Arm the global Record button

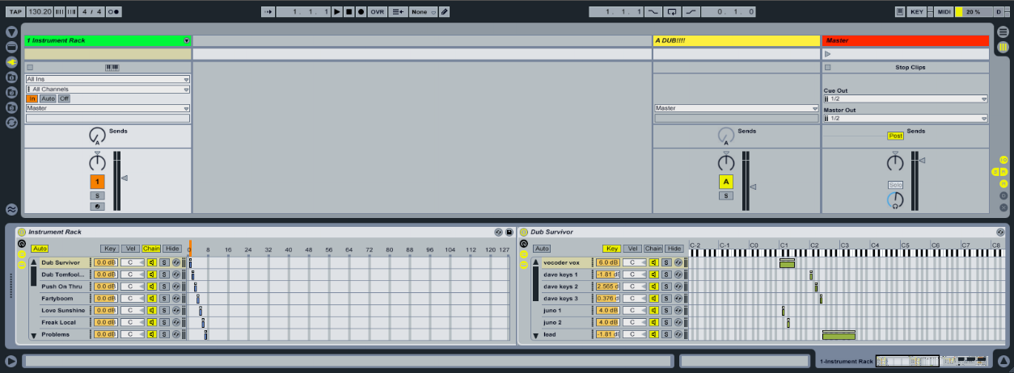coord(361,12)
